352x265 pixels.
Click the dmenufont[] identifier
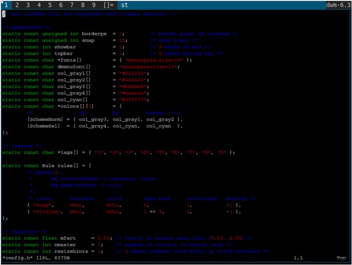(74, 67)
